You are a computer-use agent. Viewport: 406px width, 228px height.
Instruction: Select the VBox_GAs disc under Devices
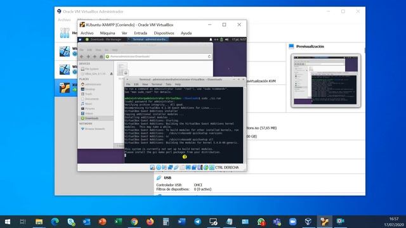(93, 74)
